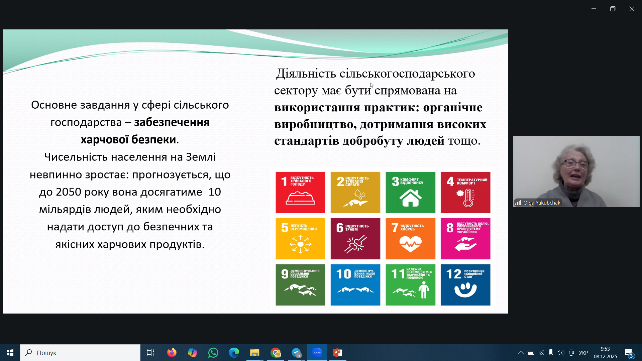The height and width of the screenshot is (361, 642).
Task: Open network Wi-Fi tray icon
Action: point(541,353)
